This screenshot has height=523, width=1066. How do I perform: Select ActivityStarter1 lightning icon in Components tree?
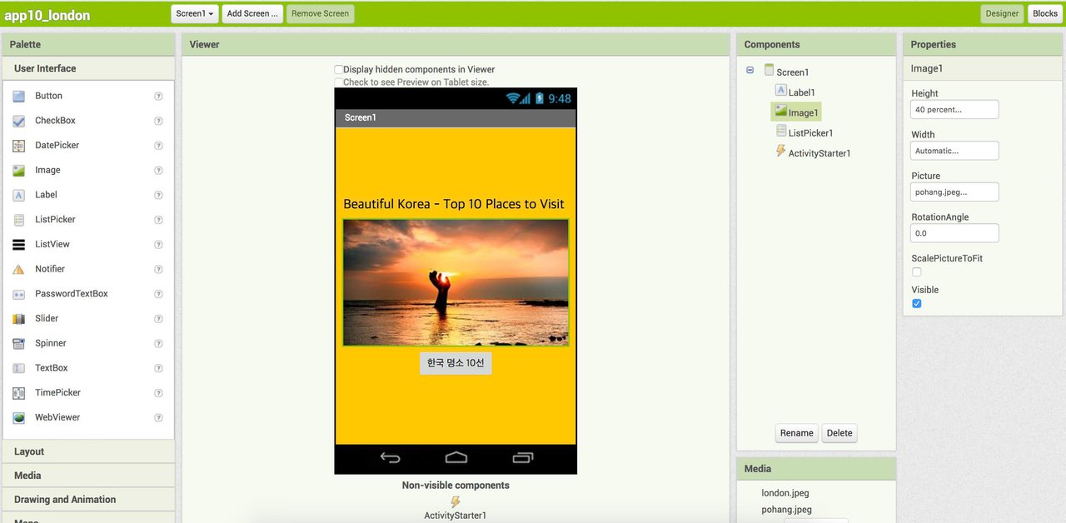point(780,152)
